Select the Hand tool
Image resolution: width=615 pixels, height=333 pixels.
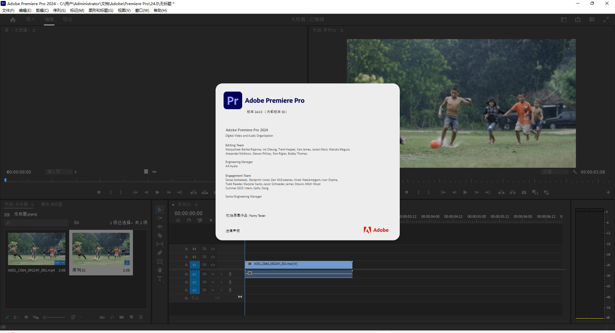pos(160,270)
